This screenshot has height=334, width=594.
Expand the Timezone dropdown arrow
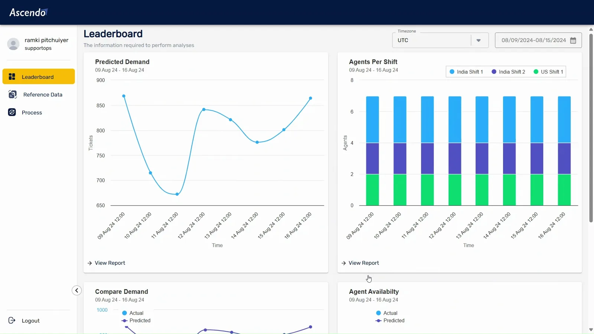pyautogui.click(x=479, y=40)
